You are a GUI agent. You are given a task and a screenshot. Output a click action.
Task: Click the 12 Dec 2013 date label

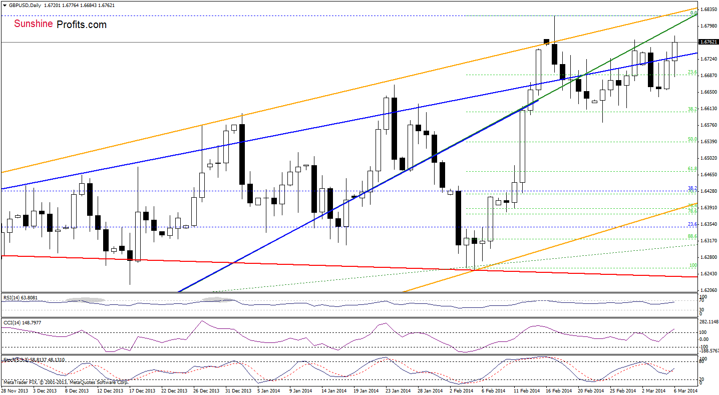[x=111, y=390]
